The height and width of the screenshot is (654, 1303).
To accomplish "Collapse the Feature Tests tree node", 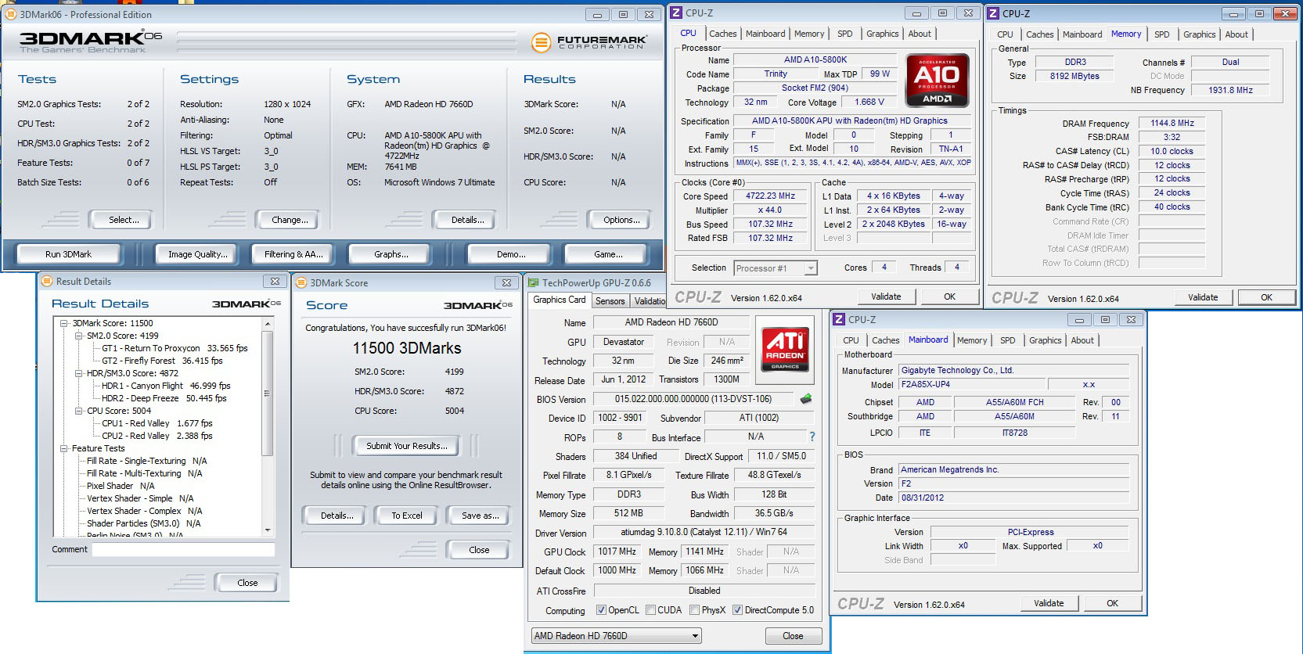I will click(64, 448).
